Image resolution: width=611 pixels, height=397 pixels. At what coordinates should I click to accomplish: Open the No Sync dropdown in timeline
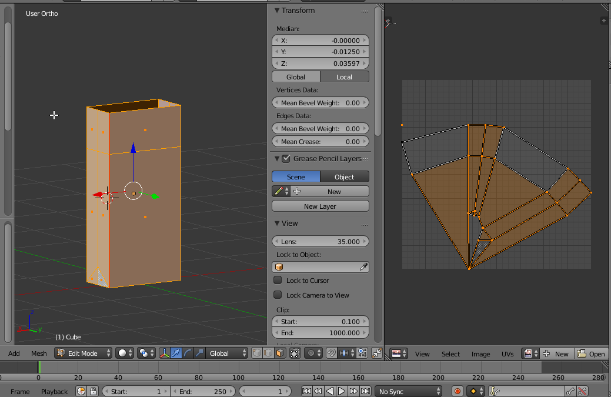(408, 392)
